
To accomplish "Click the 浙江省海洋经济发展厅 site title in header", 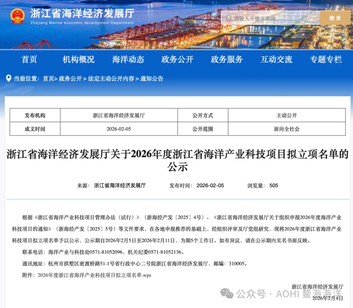I will (82, 14).
